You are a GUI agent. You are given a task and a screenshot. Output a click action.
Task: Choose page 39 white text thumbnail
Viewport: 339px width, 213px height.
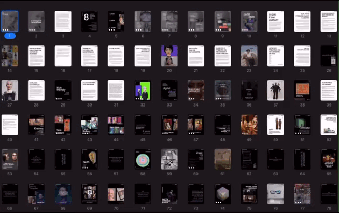coord(329,90)
